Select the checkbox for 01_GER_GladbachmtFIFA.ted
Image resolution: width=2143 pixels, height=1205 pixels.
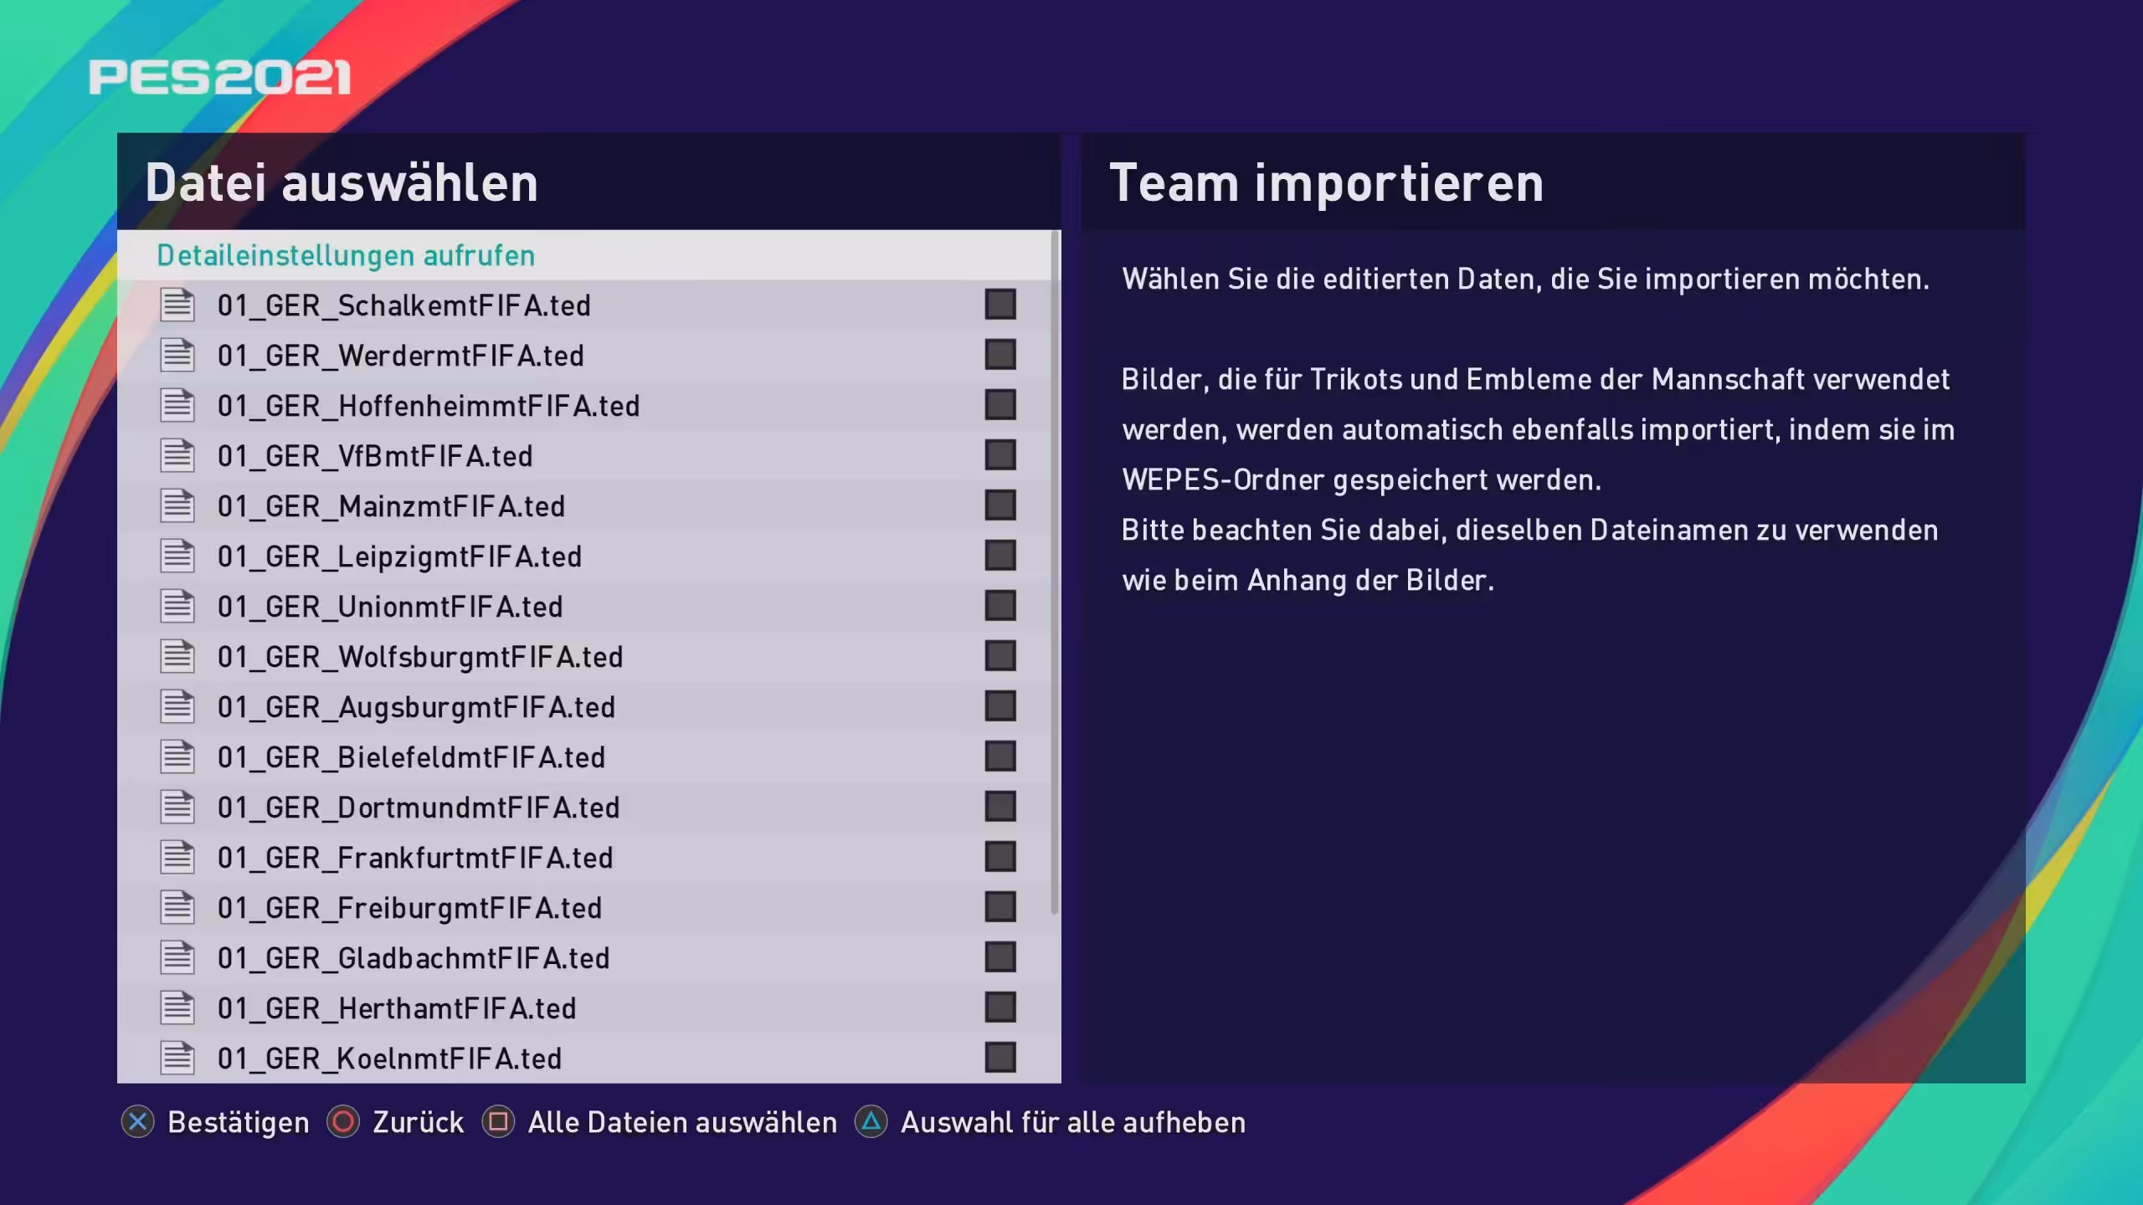tap(1000, 957)
